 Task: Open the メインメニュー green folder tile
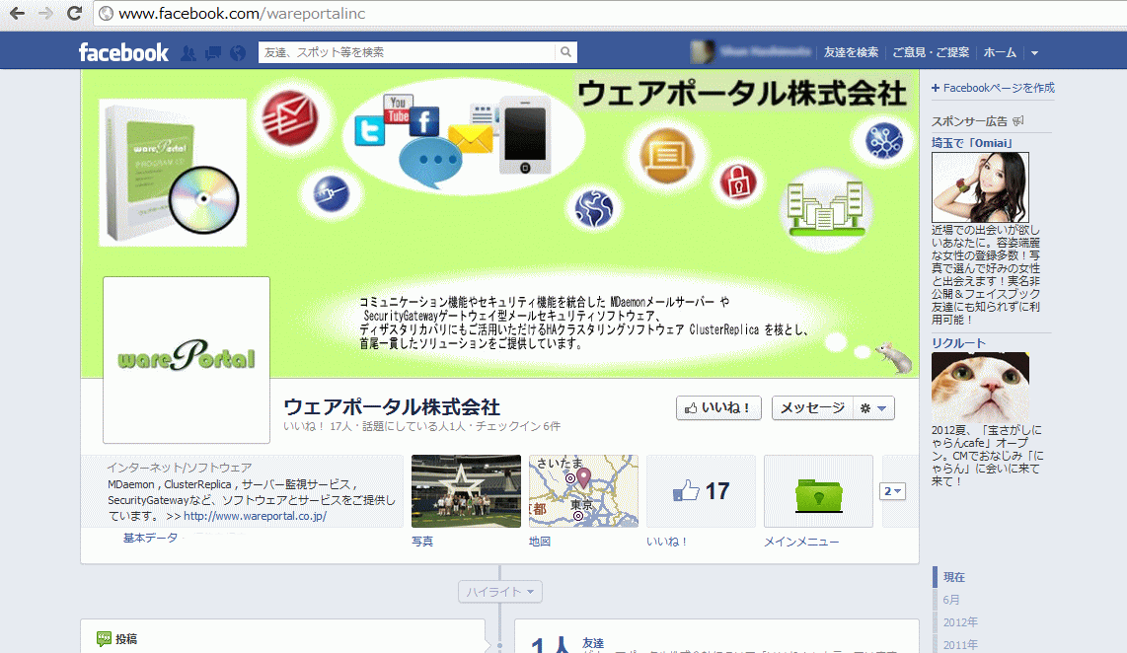click(x=819, y=490)
